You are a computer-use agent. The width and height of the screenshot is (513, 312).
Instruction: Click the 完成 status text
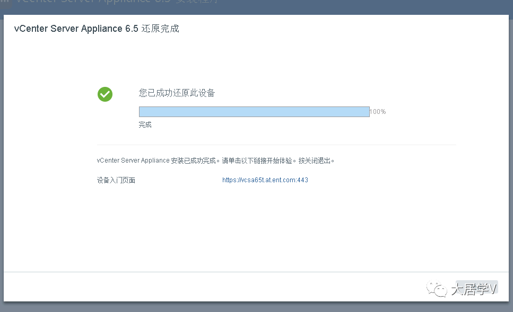click(x=145, y=125)
